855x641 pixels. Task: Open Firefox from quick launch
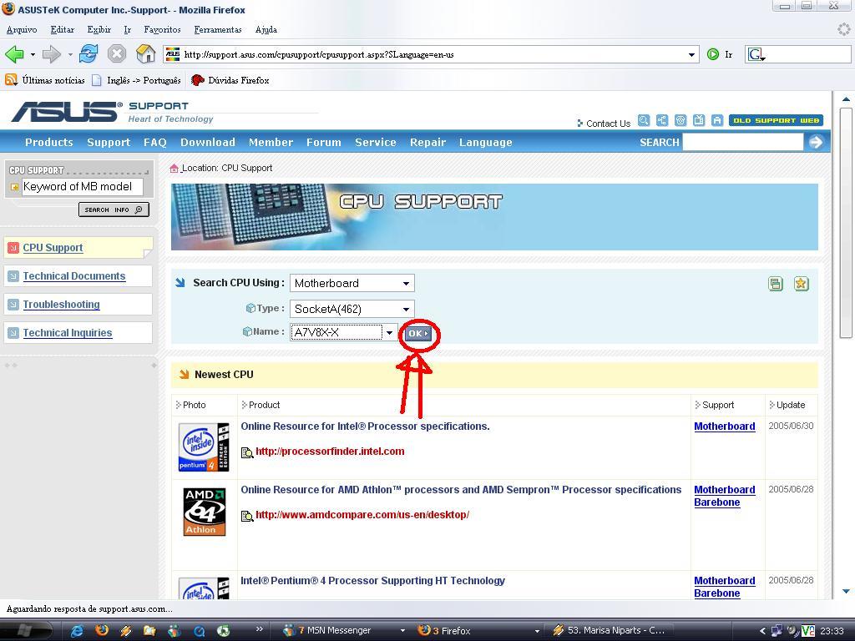[102, 631]
